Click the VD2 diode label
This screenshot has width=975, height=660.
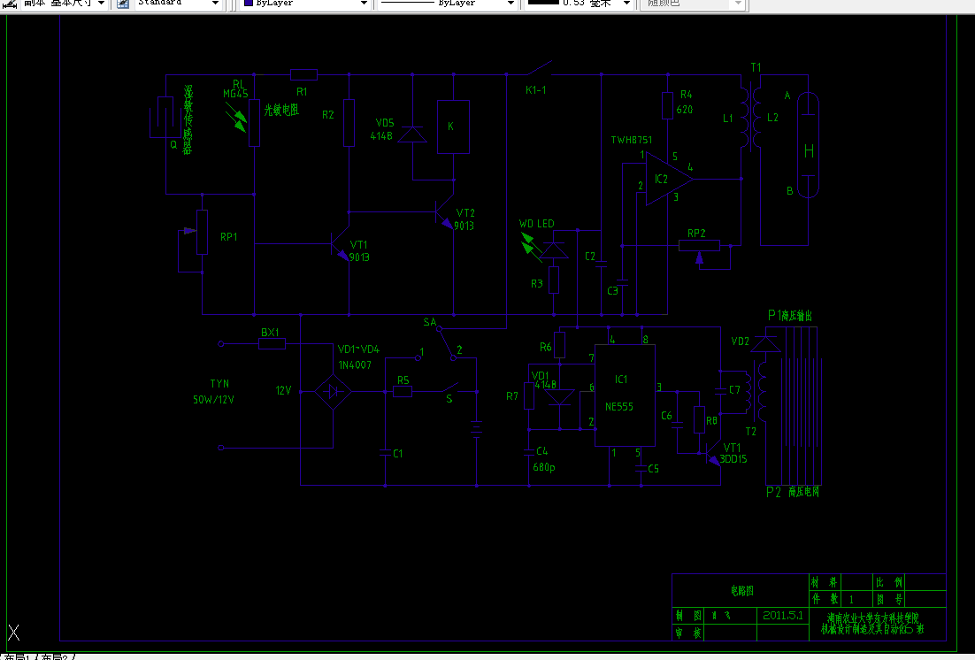click(740, 342)
